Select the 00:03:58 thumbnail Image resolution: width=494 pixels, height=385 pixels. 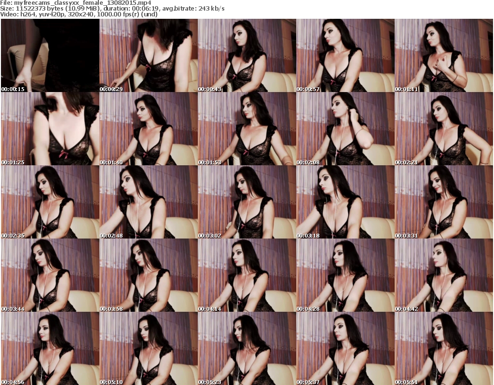point(149,276)
